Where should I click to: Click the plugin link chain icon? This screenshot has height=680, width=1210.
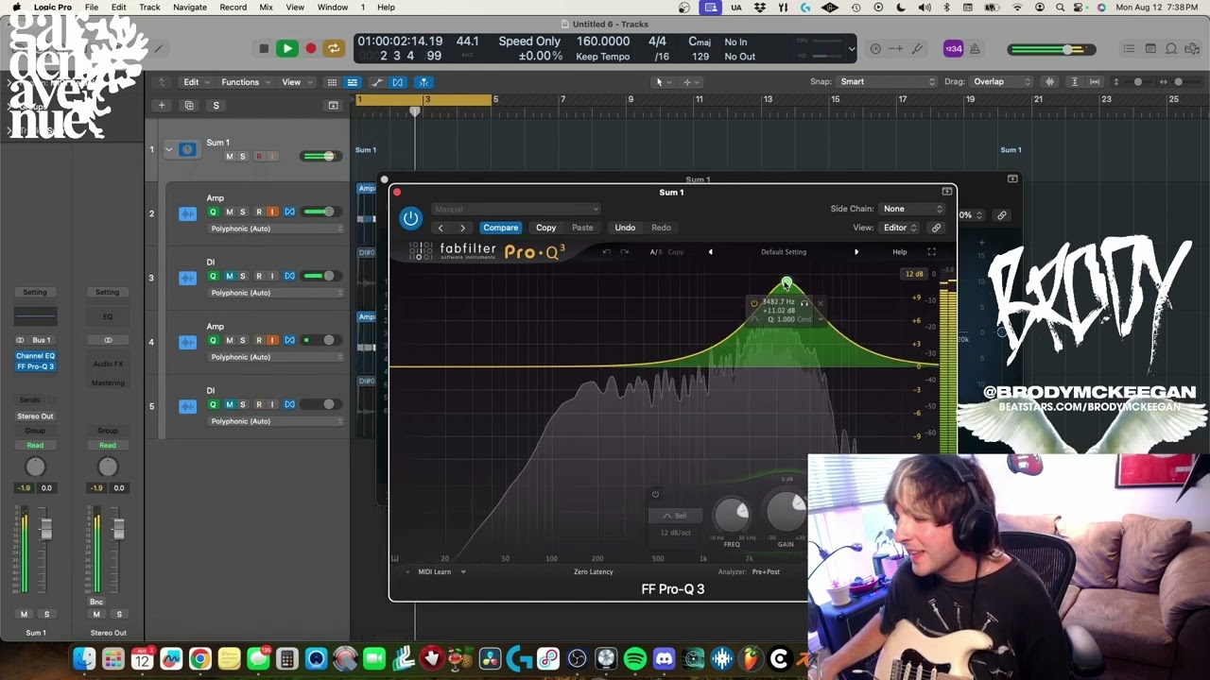point(936,228)
